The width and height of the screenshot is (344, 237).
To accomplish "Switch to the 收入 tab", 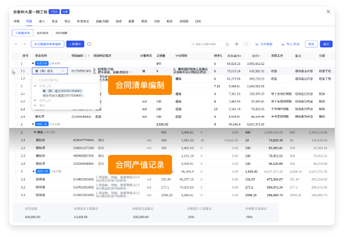I will [x=42, y=21].
